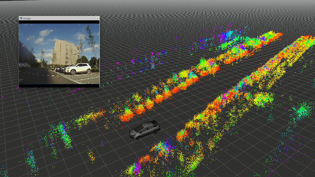Click the top black letterbox bar of the Image panel
315x177 pixels.
[x=59, y=22]
